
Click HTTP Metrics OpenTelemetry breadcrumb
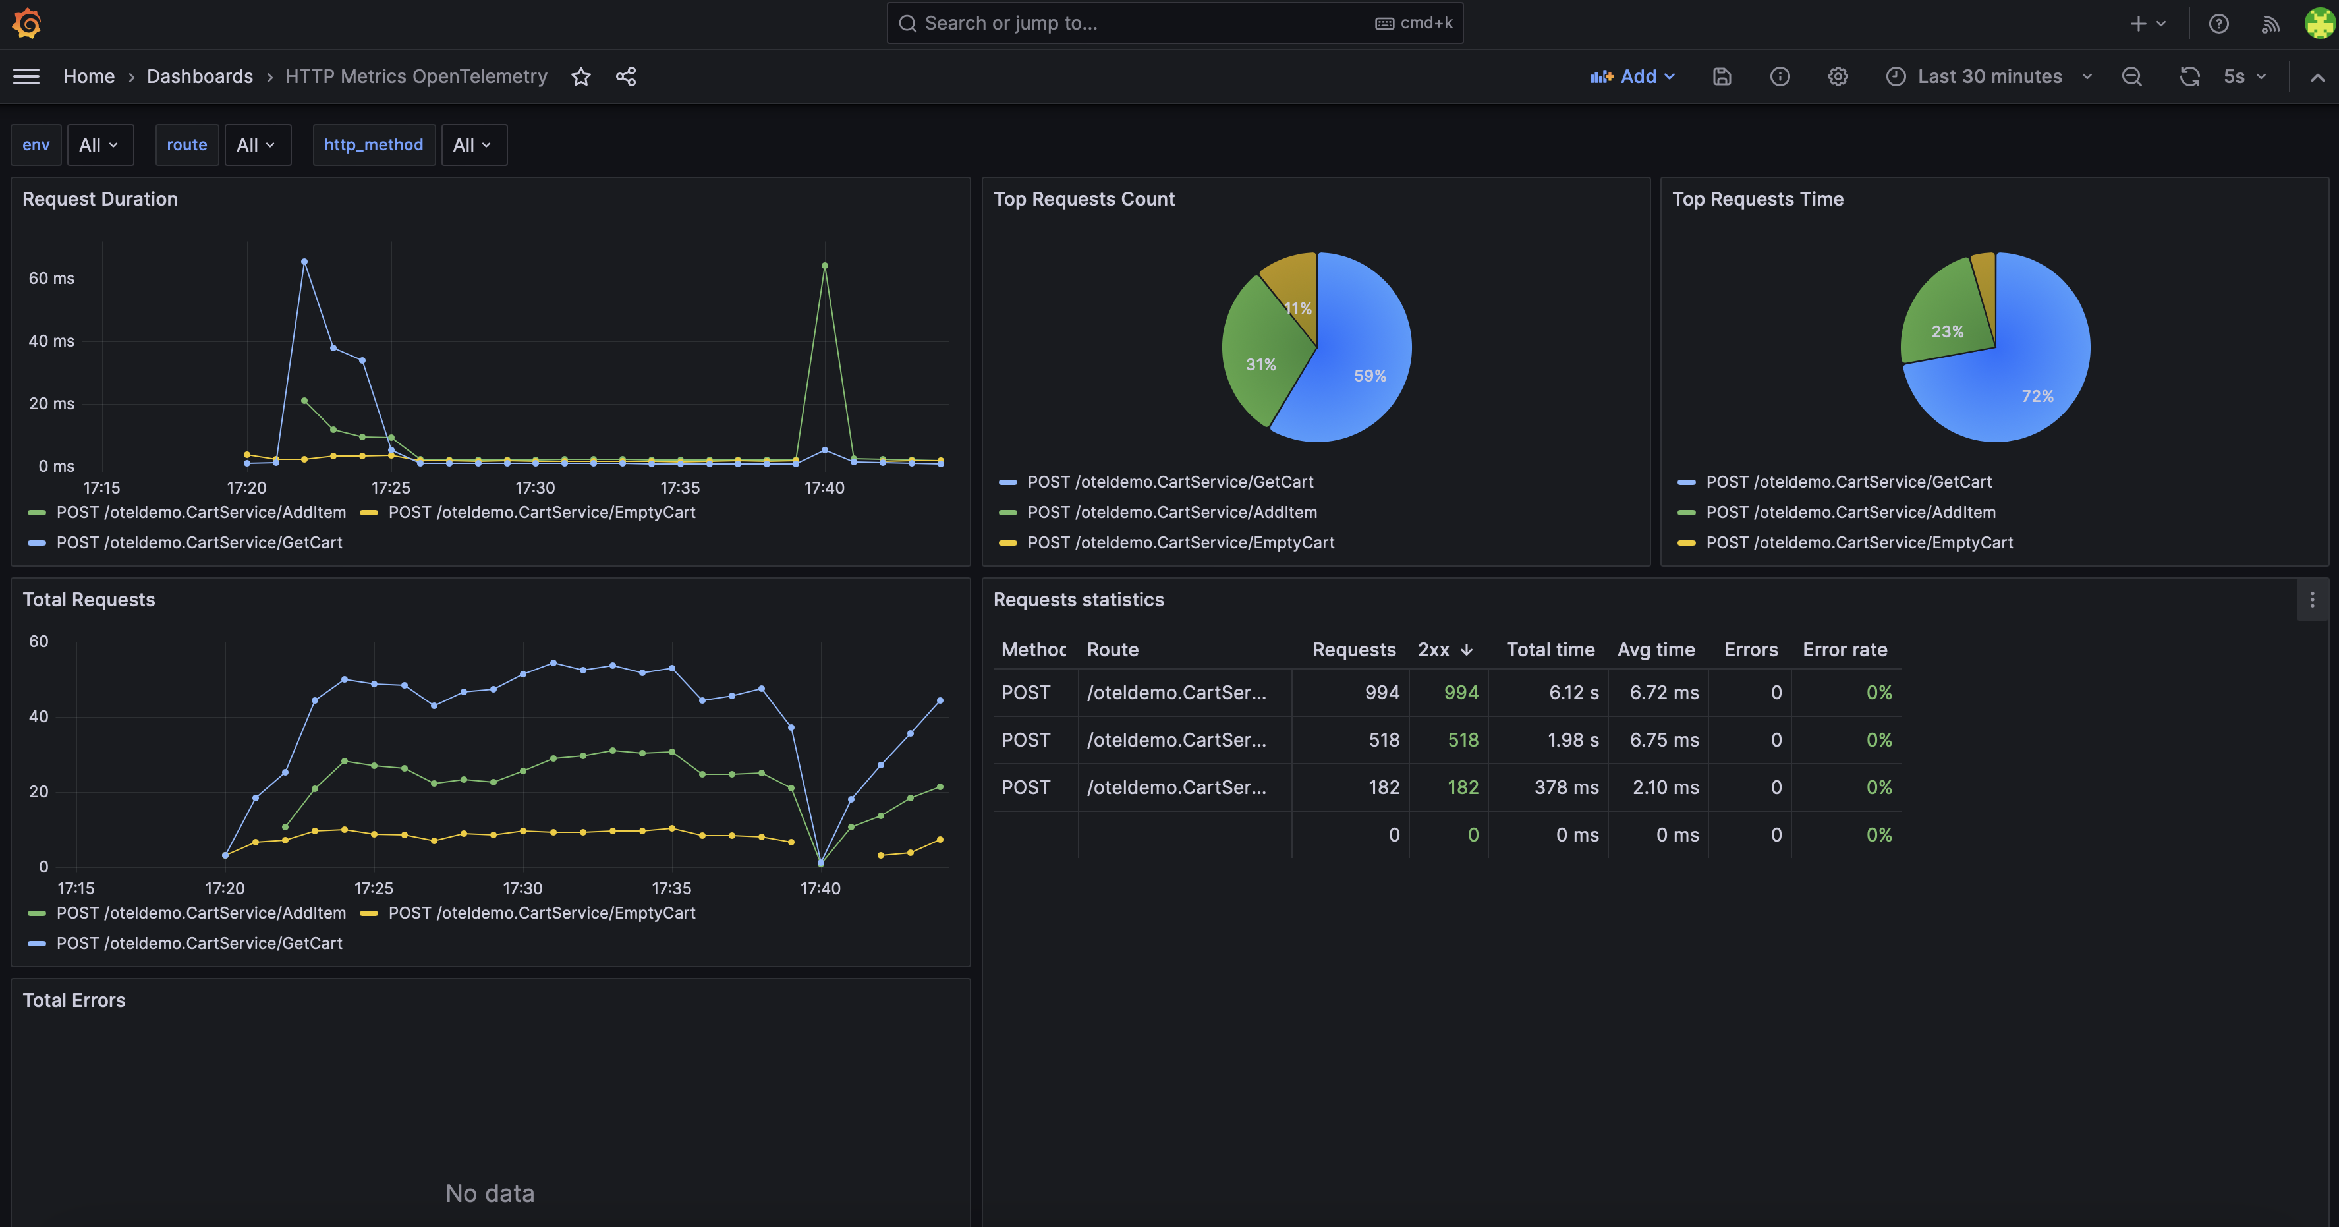(x=416, y=77)
